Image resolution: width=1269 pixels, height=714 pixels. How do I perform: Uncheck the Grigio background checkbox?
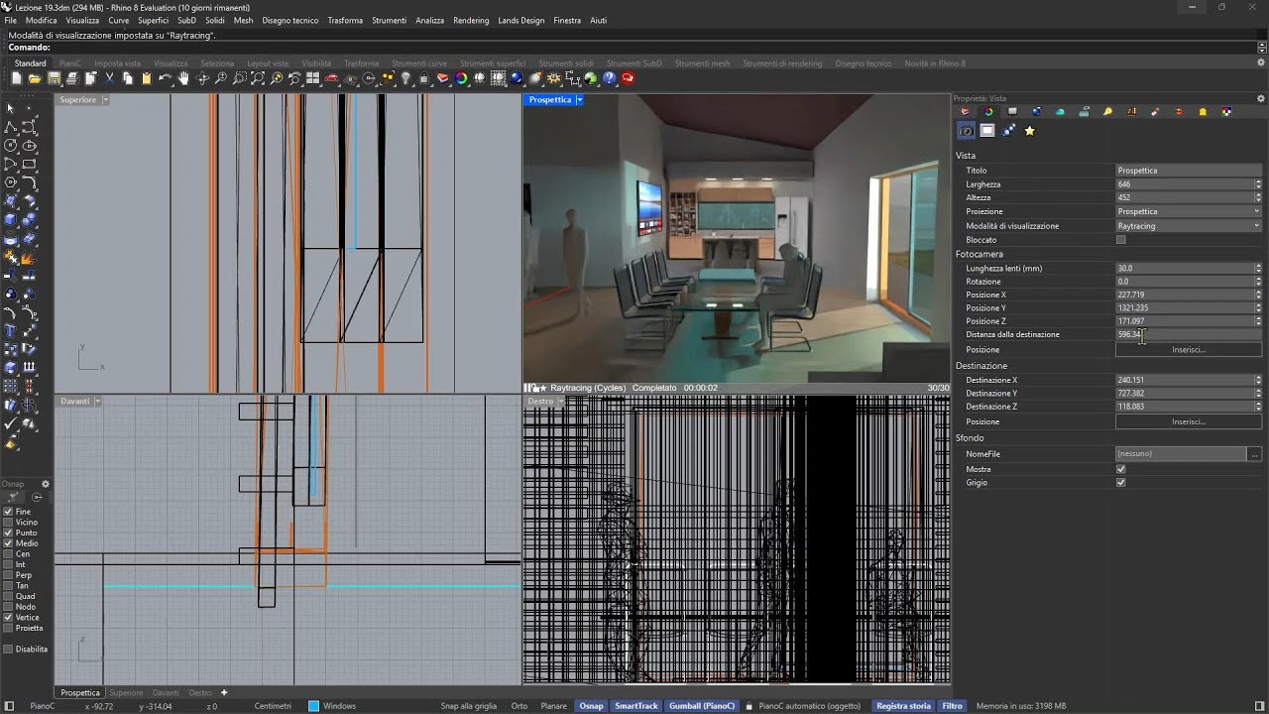pyautogui.click(x=1121, y=483)
